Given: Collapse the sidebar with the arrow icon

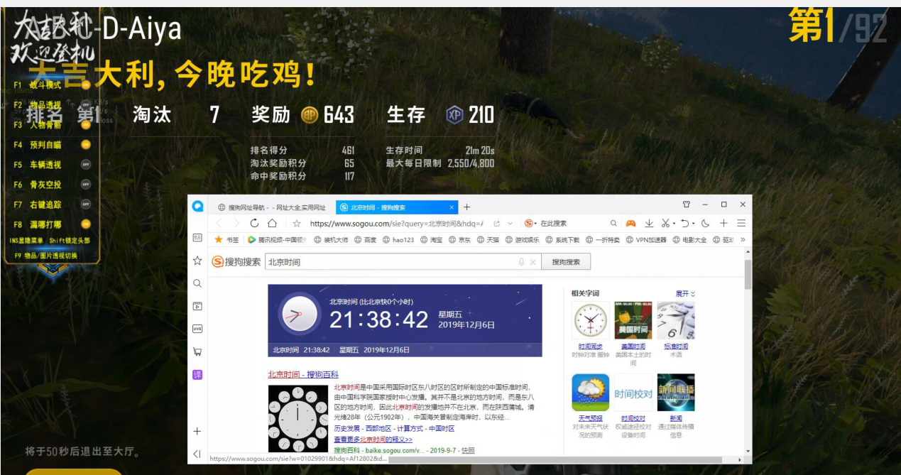Looking at the screenshot, I should click(197, 454).
